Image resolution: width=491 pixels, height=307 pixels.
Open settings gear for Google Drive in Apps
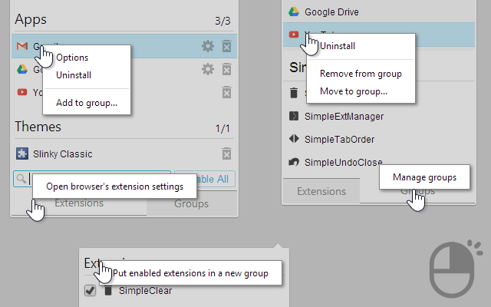[x=208, y=69]
